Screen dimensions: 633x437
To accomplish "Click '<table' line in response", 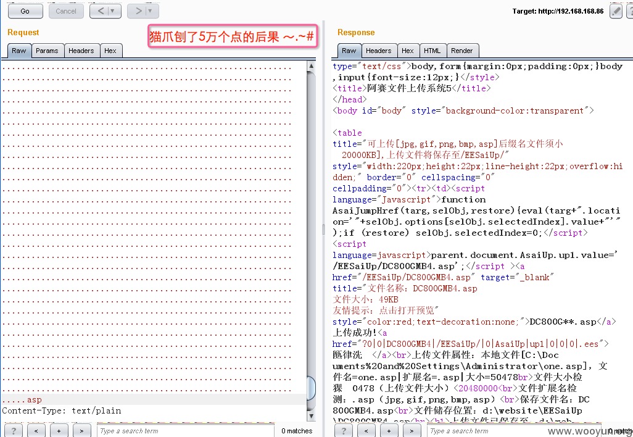I will pyautogui.click(x=347, y=133).
